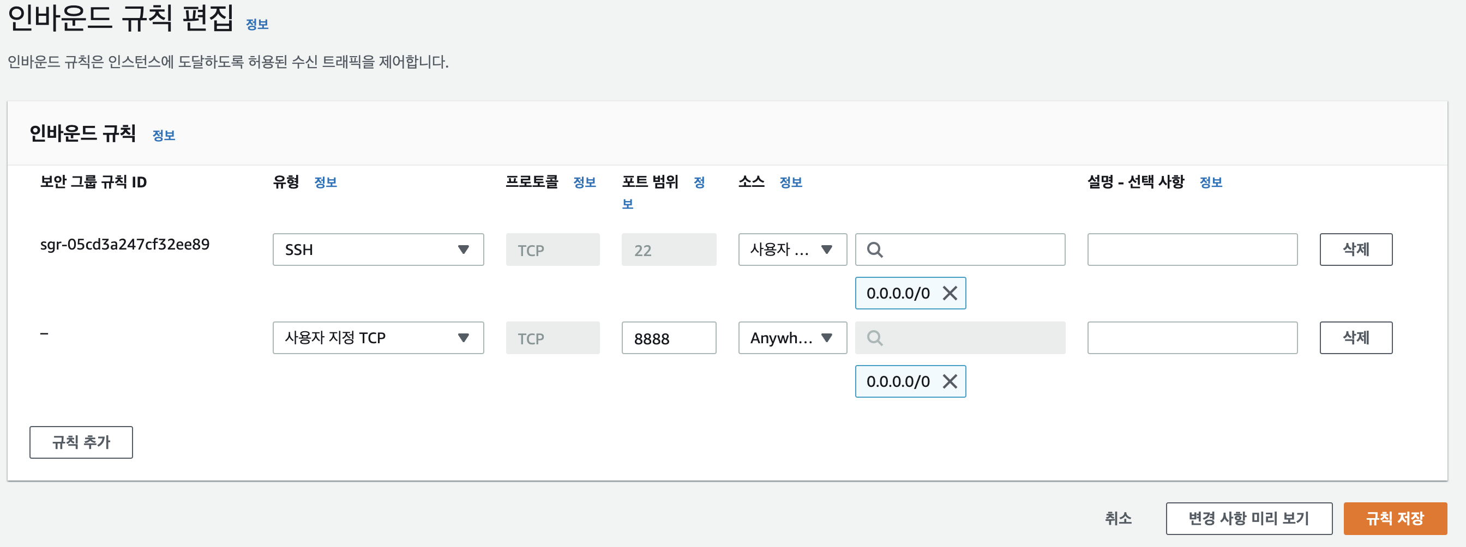Focus description field for SSH rule
1466x547 pixels.
[x=1192, y=250]
